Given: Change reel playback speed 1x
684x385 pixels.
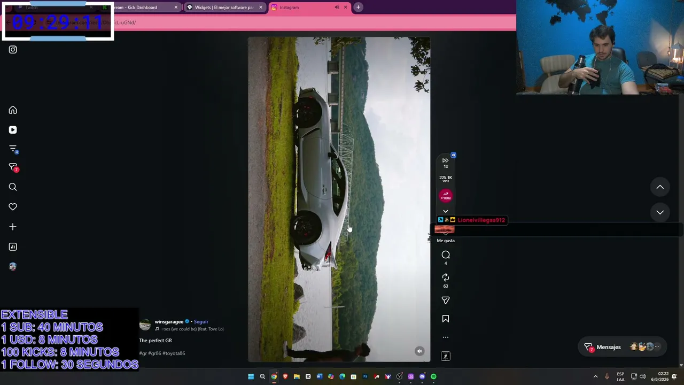Looking at the screenshot, I should click(x=446, y=163).
